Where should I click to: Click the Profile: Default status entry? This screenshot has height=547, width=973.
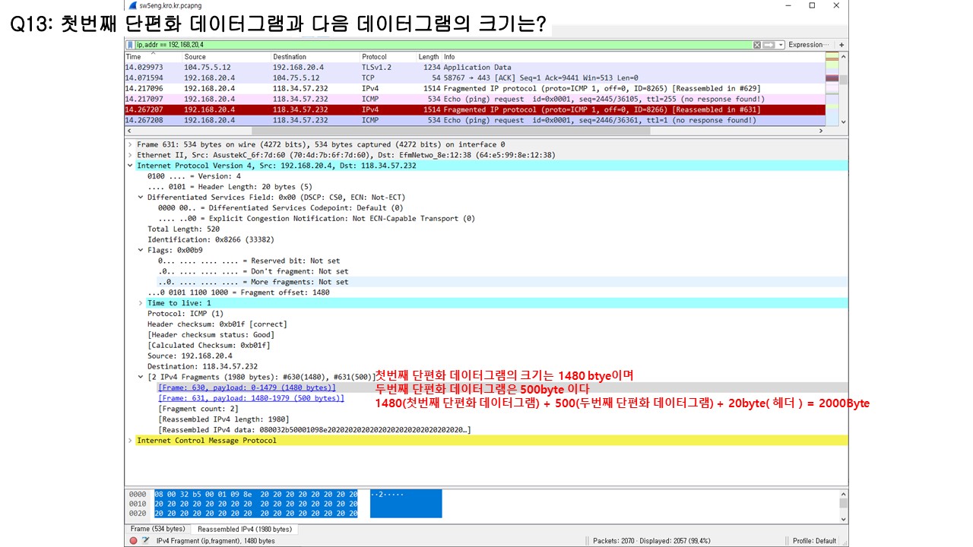(x=814, y=541)
